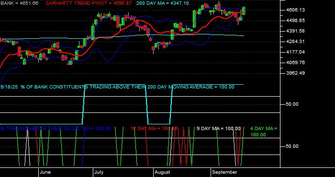Click the August marker on the time axis

pos(162,172)
